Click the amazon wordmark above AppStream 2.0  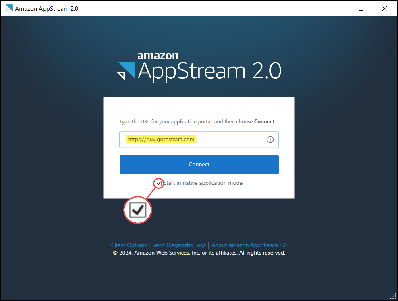[158, 56]
